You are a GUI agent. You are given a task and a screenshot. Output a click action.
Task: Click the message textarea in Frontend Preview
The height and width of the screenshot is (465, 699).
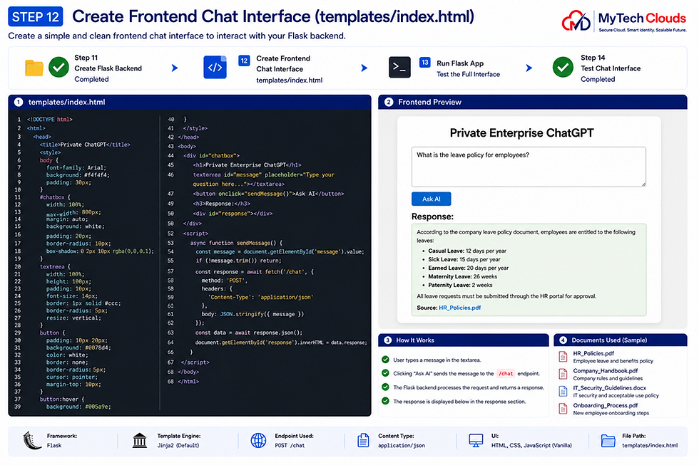click(x=529, y=167)
